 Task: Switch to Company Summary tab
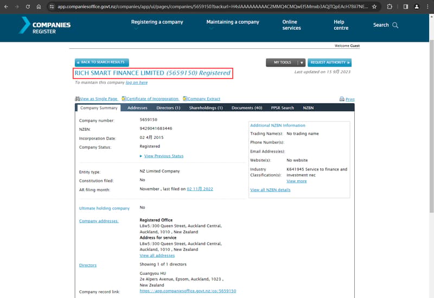point(99,107)
